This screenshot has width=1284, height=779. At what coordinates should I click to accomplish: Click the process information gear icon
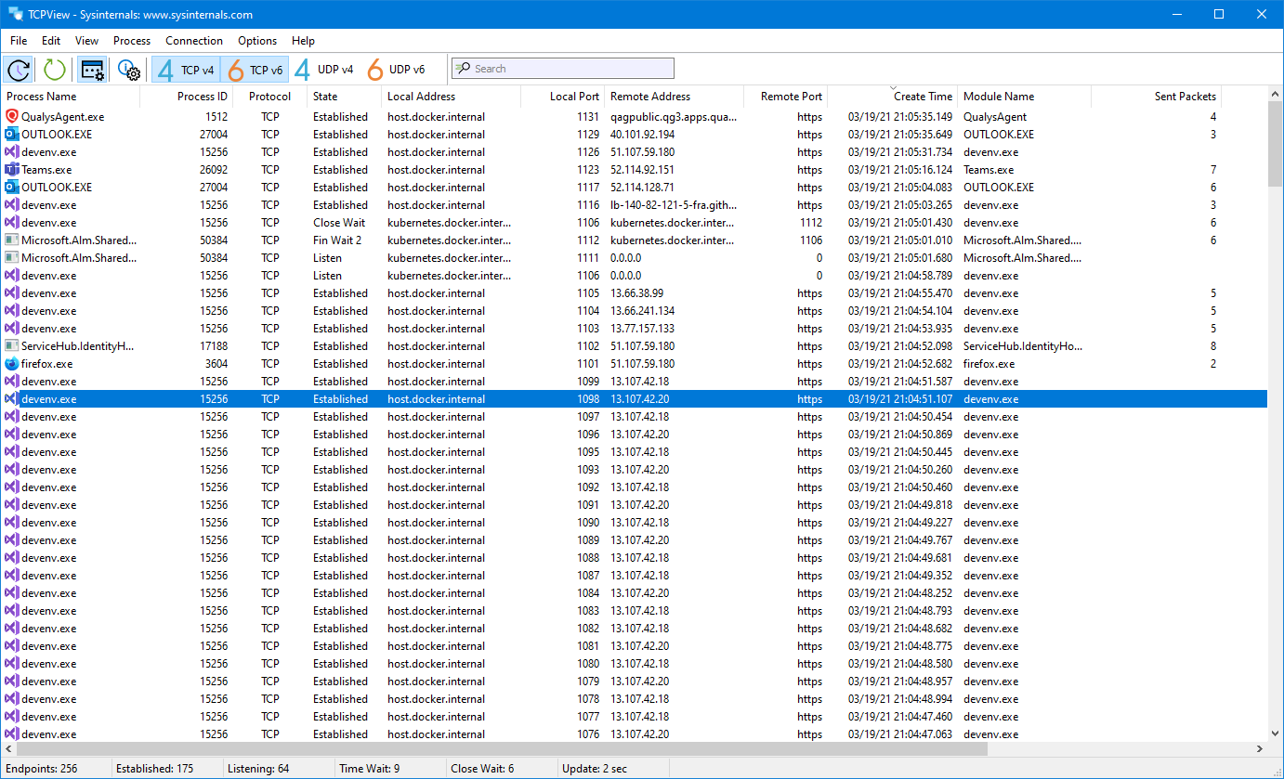(128, 69)
